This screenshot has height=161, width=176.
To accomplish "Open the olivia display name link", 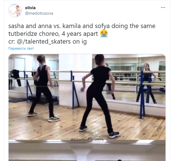I will [x=30, y=8].
